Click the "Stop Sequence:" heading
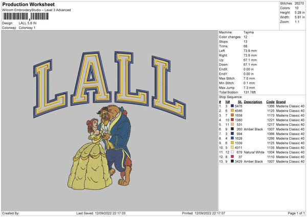 [x=230, y=97]
